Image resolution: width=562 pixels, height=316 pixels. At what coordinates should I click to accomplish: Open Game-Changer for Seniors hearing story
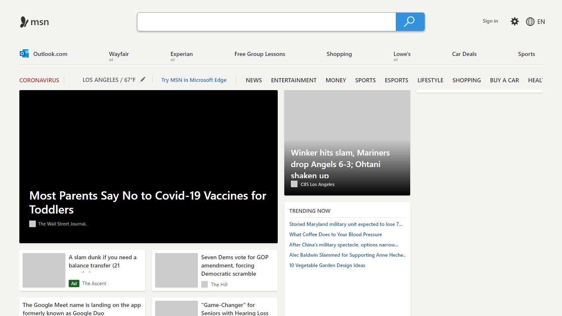tap(235, 309)
